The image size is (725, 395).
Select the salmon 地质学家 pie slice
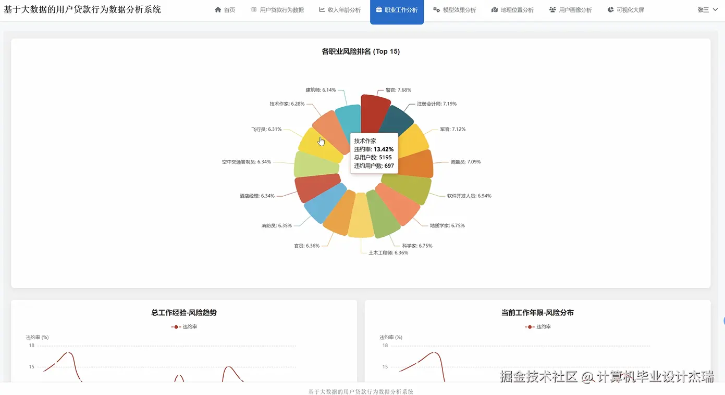pyautogui.click(x=399, y=204)
